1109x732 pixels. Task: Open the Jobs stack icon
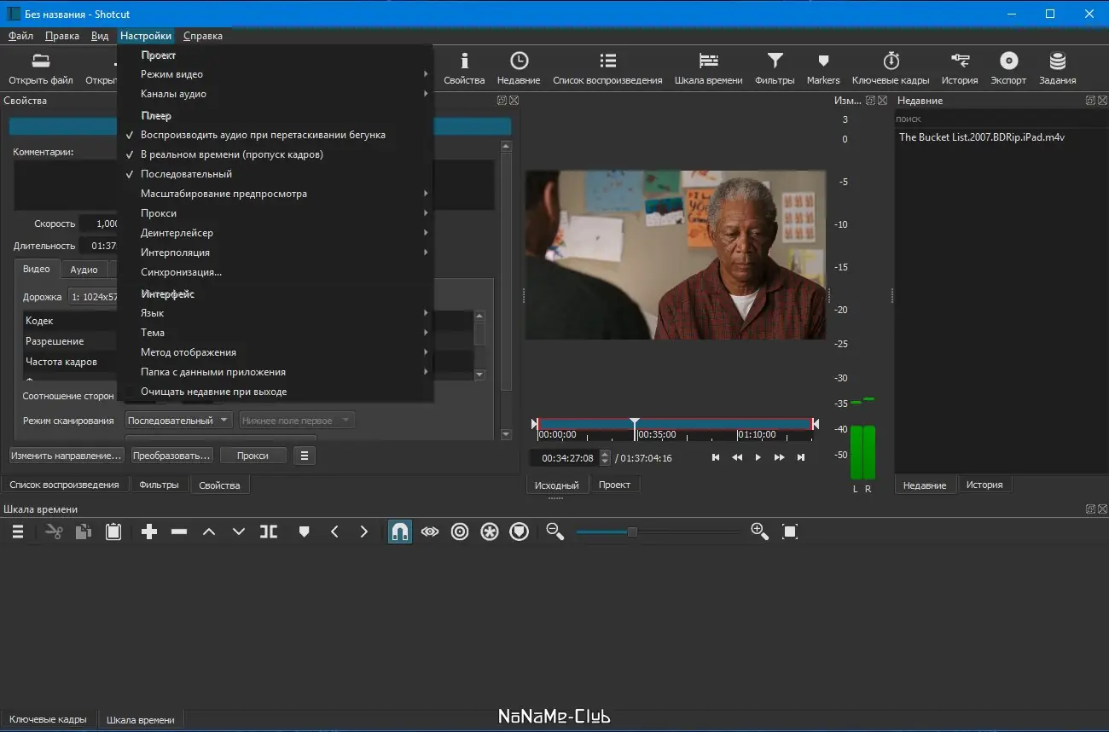tap(1057, 61)
